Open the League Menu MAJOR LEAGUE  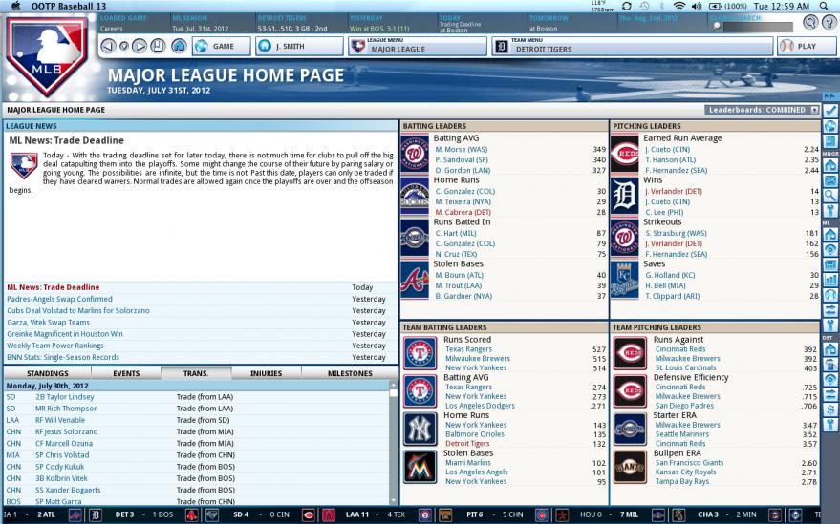click(418, 46)
